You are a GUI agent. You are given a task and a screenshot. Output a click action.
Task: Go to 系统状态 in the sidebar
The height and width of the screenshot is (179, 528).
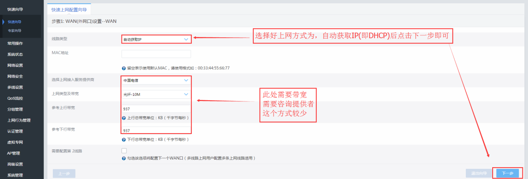click(15, 54)
